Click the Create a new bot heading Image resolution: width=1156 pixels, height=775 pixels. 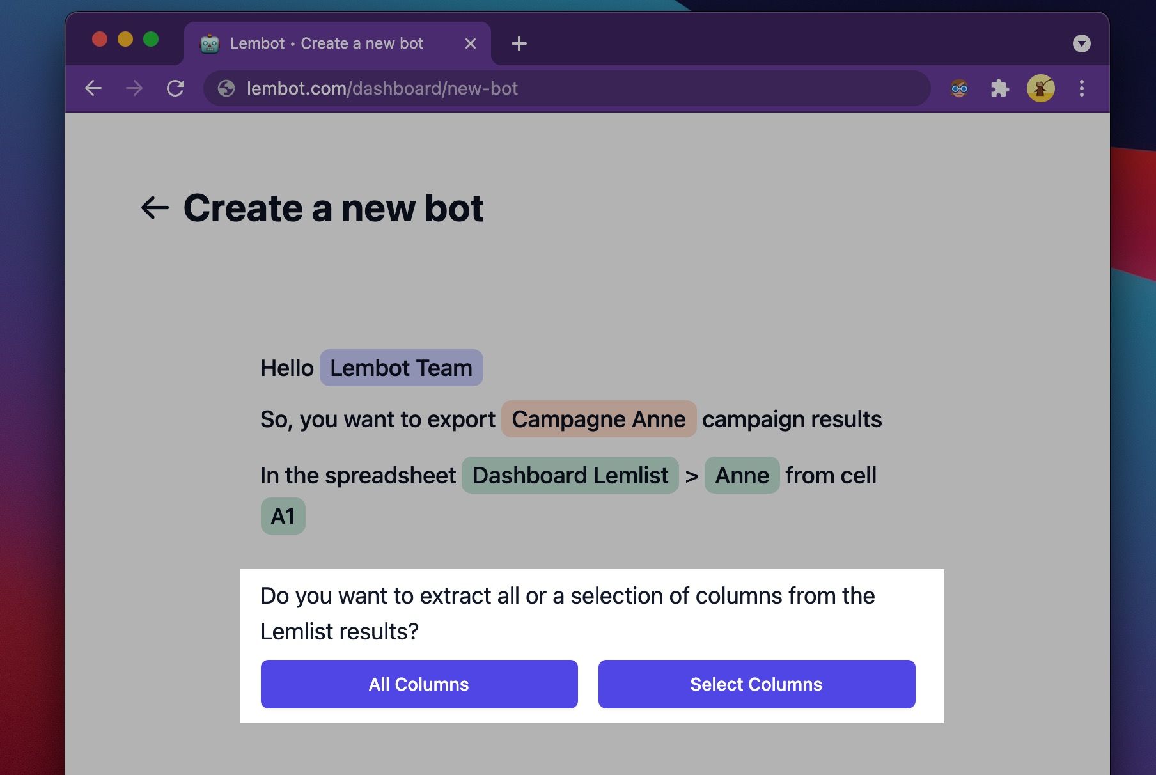tap(333, 208)
